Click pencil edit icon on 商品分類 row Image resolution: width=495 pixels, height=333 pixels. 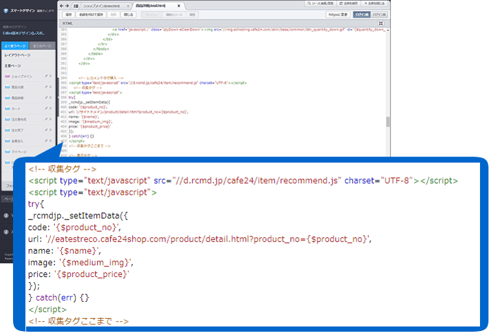click(x=46, y=87)
